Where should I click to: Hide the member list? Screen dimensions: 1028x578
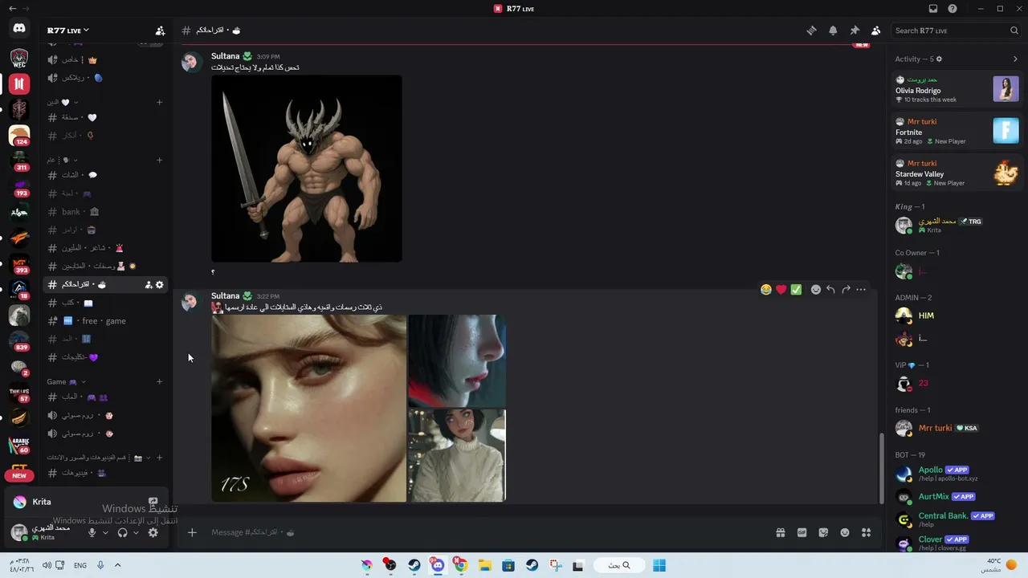coord(875,31)
